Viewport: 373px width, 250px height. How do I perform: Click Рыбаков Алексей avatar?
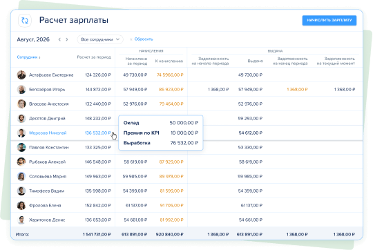[x=21, y=162]
